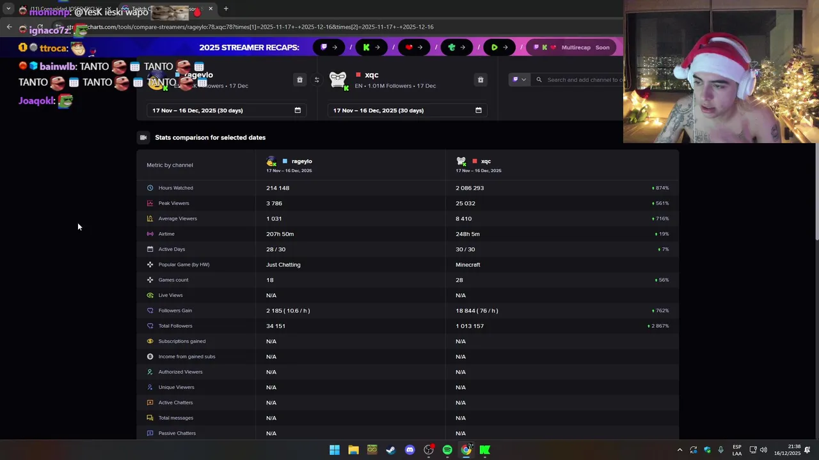This screenshot has height=460, width=819.
Task: Open OBS Studio from the taskbar
Action: pyautogui.click(x=429, y=450)
